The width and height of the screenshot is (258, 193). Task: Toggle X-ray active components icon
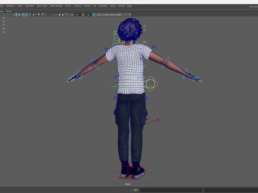coord(63,14)
